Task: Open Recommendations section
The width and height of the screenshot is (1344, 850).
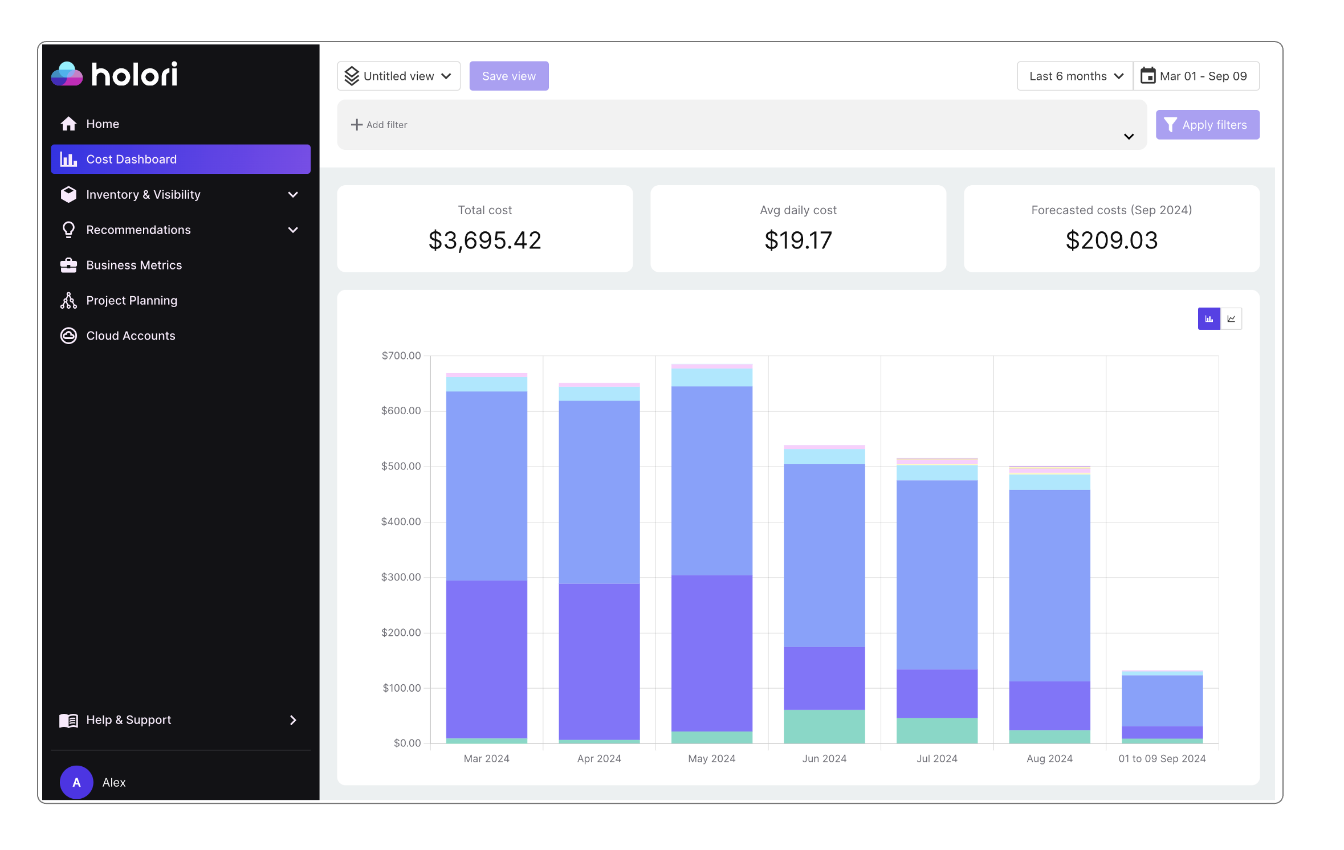Action: [181, 230]
